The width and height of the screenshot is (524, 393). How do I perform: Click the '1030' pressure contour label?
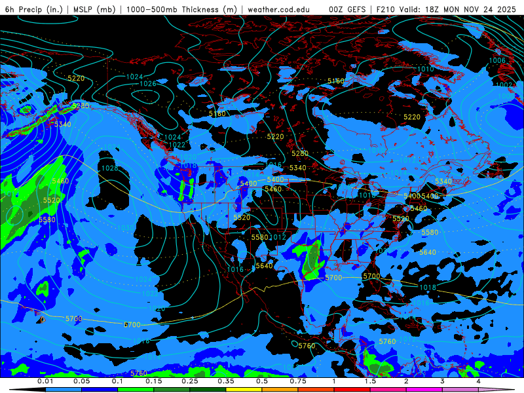point(126,228)
